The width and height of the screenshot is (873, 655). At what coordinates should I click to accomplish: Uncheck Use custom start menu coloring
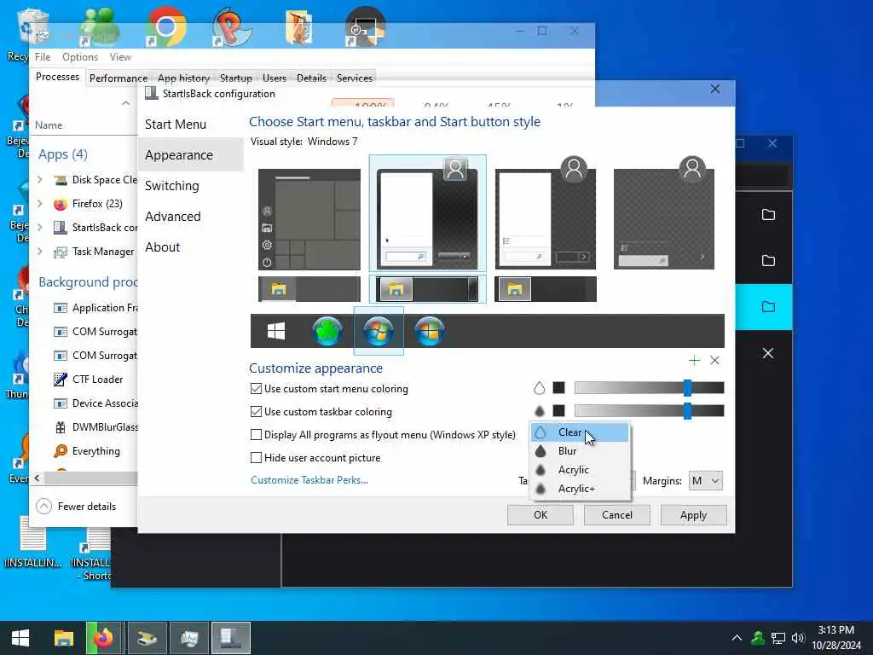pos(256,389)
